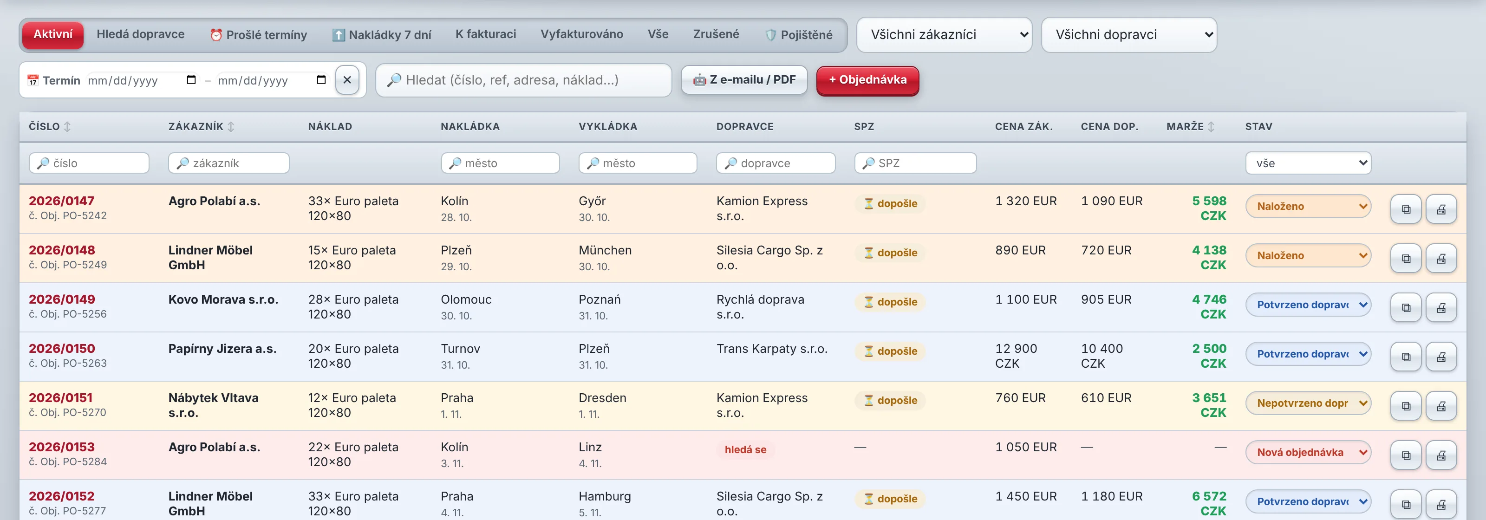This screenshot has height=520, width=1486.
Task: Switch to Nakládky 7 dní tab
Action: click(x=381, y=35)
